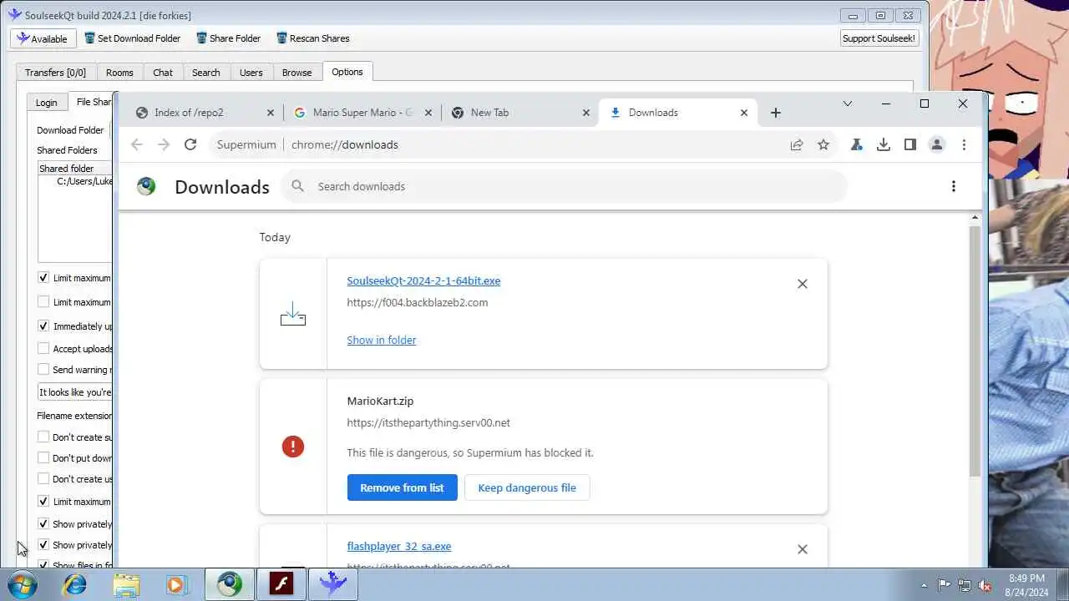1069x601 pixels.
Task: Toggle the Send warning checkbox
Action: coord(43,369)
